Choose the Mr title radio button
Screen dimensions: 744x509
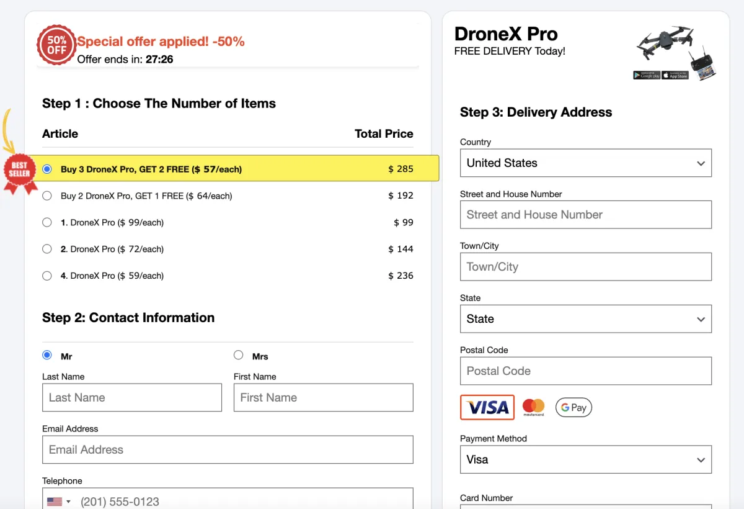47,355
